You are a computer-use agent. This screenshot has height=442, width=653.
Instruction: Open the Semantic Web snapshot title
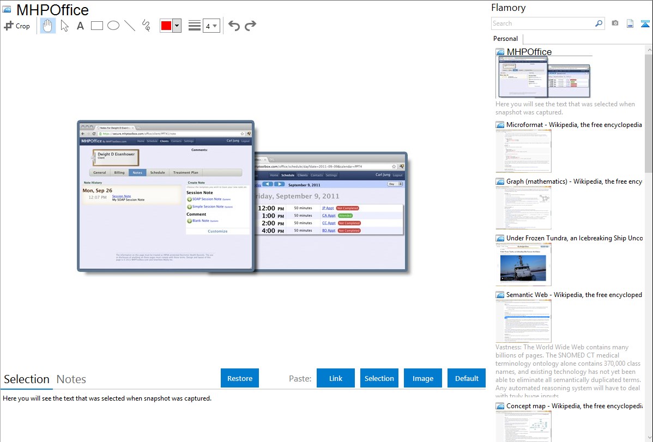coord(574,294)
